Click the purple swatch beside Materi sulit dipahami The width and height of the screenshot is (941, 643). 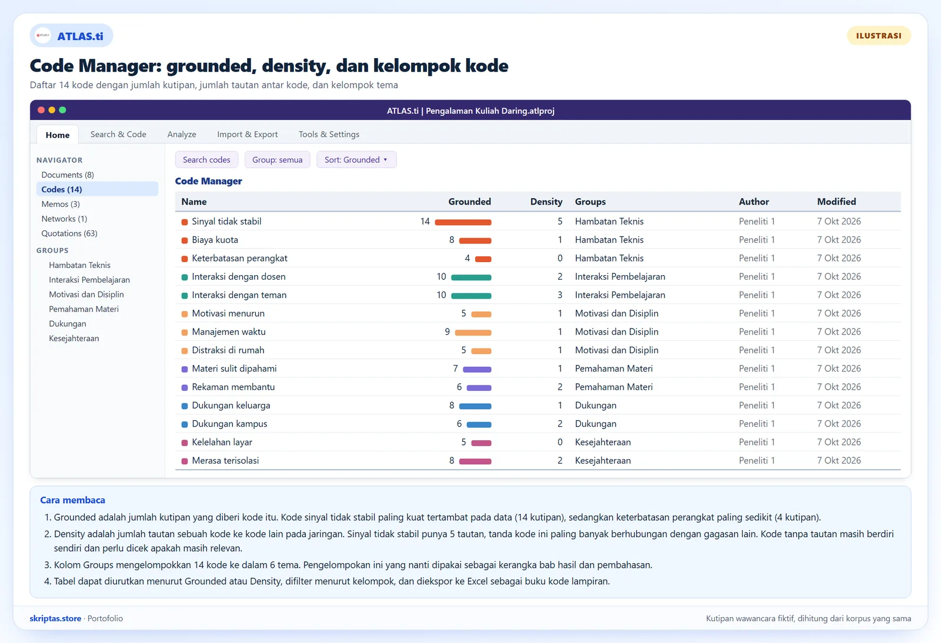tap(185, 369)
